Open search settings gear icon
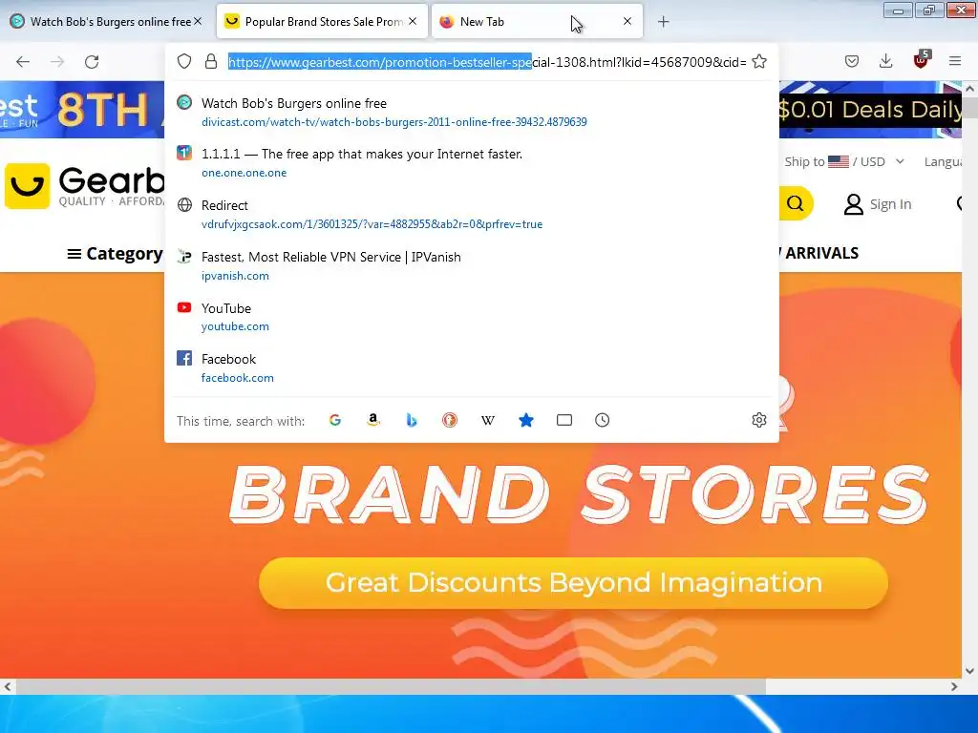Screen dimensions: 978x733 [x=758, y=420]
